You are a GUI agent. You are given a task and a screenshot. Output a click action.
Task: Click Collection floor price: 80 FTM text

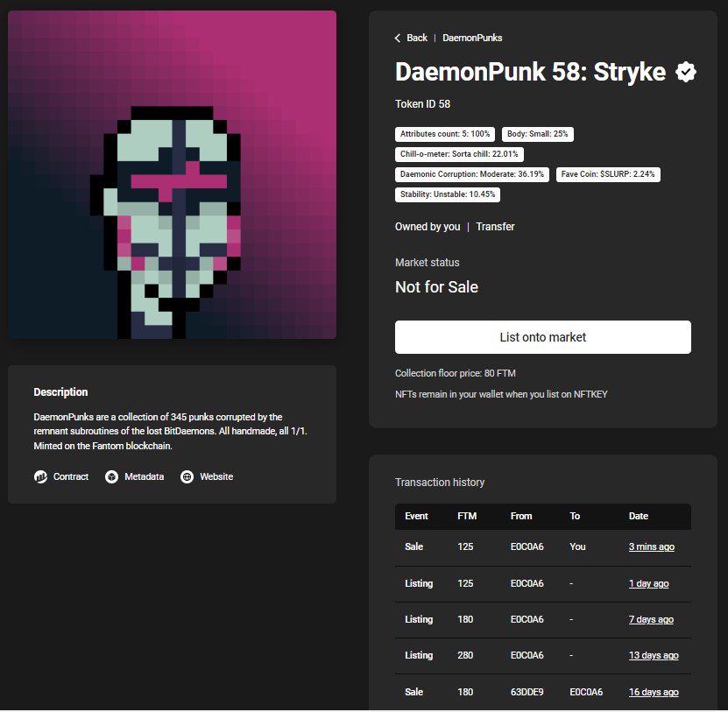click(455, 373)
